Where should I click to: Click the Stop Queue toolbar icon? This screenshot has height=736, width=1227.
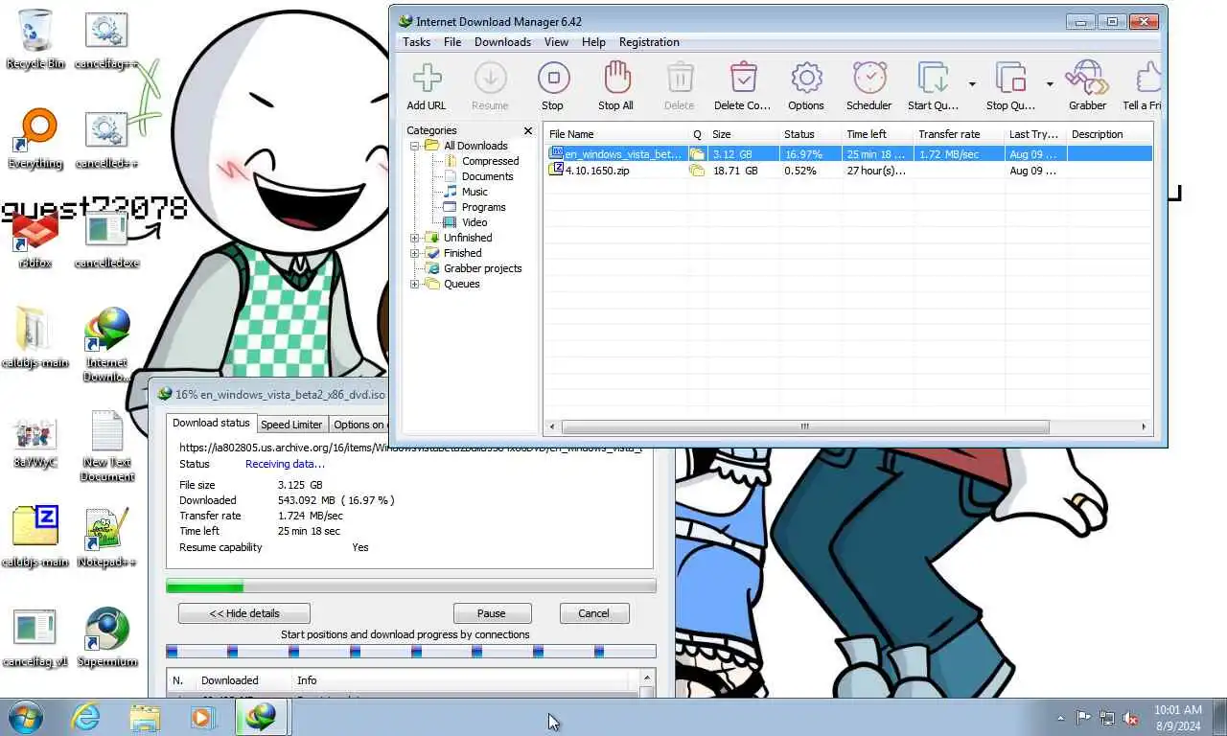[1010, 79]
